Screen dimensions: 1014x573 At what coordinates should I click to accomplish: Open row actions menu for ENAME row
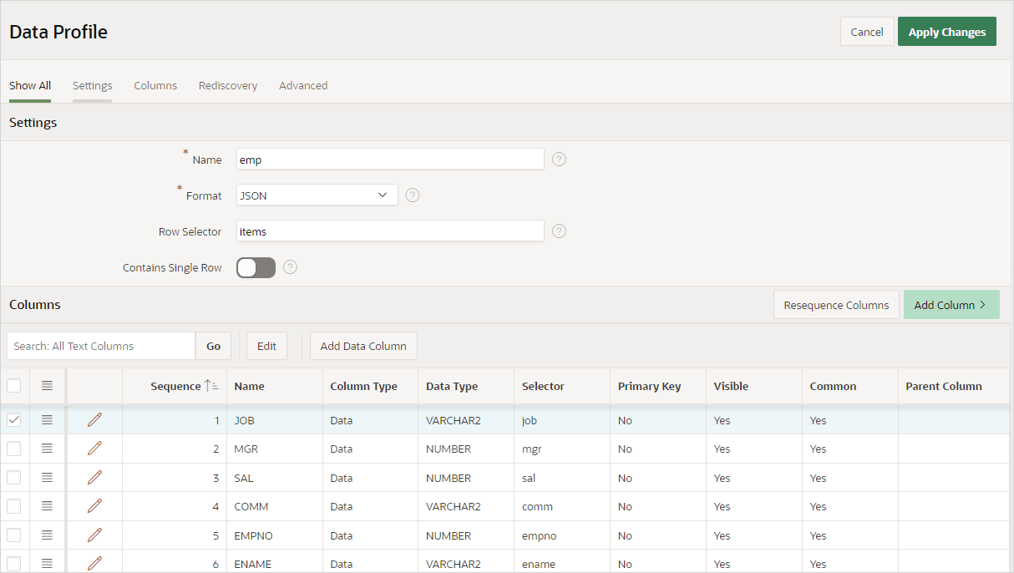point(47,564)
